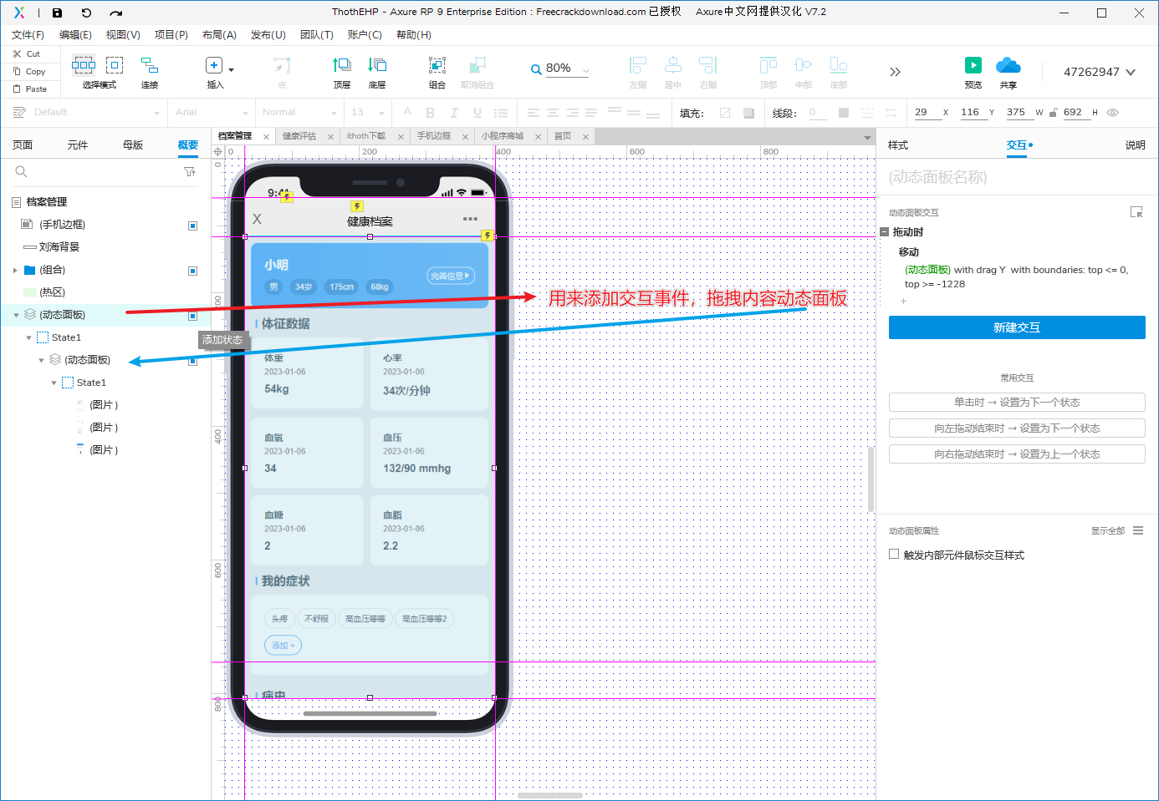1159x801 pixels.
Task: Click 向左拖动结束时 → 设置为下一个状态 button
Action: (1017, 428)
